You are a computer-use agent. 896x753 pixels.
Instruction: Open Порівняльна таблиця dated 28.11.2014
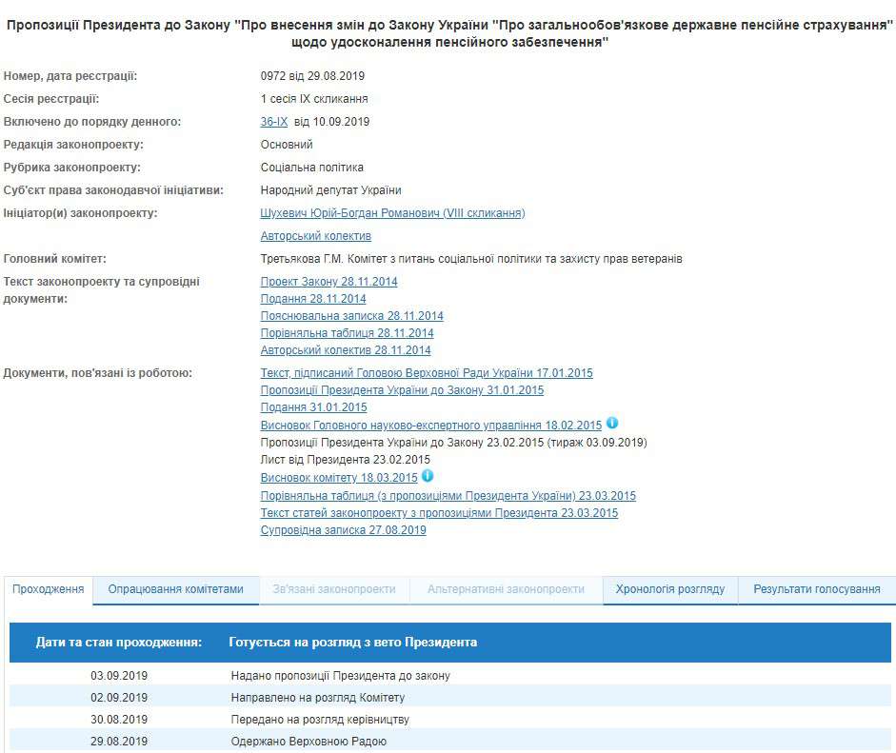(346, 333)
